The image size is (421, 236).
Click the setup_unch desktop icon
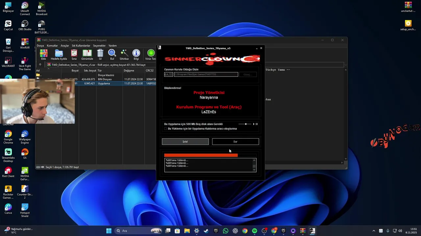point(408,25)
